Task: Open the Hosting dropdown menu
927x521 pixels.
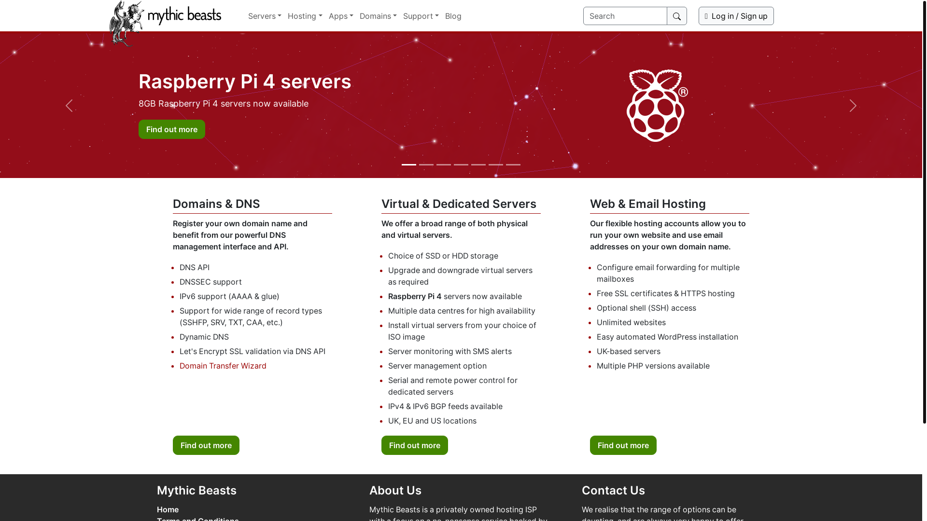Action: (305, 16)
